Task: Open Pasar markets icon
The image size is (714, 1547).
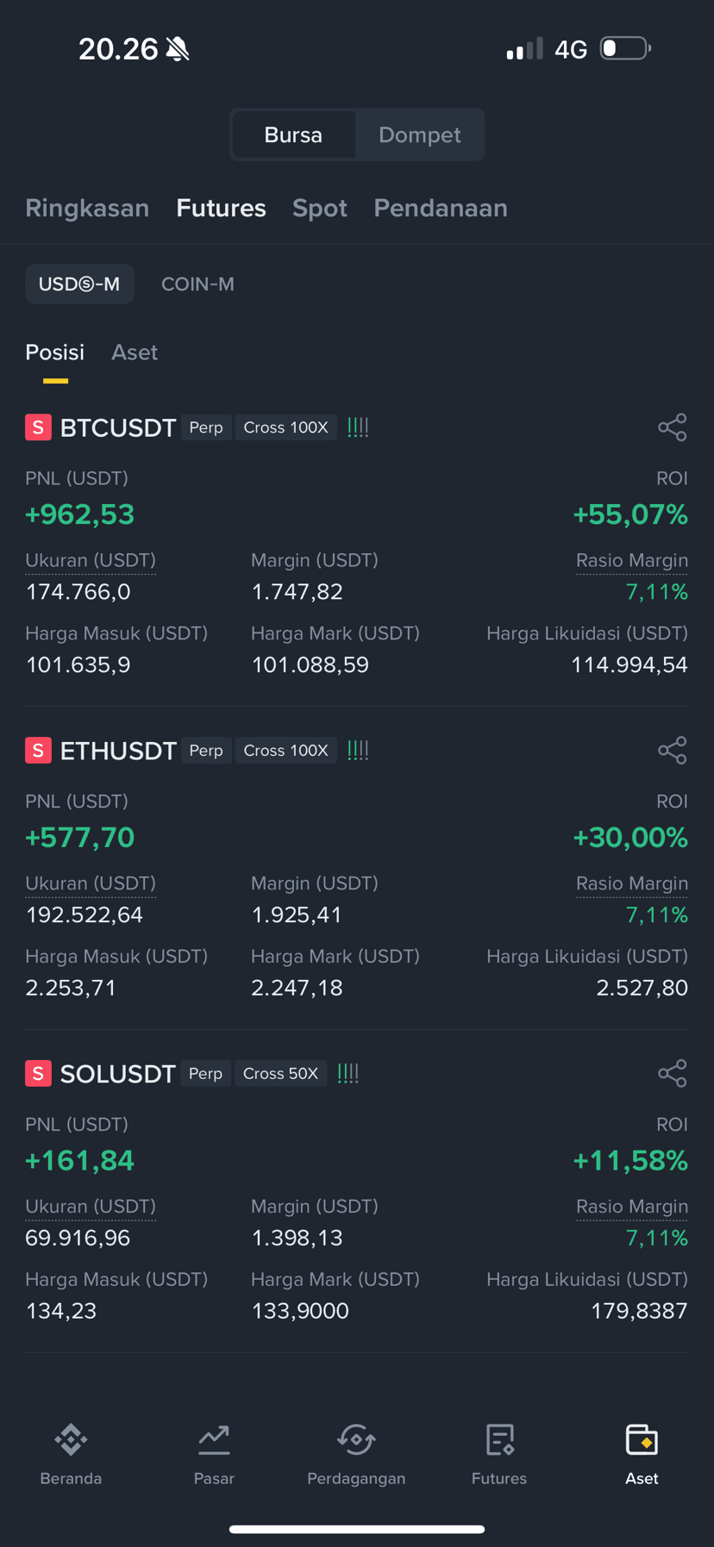Action: coord(214,1438)
